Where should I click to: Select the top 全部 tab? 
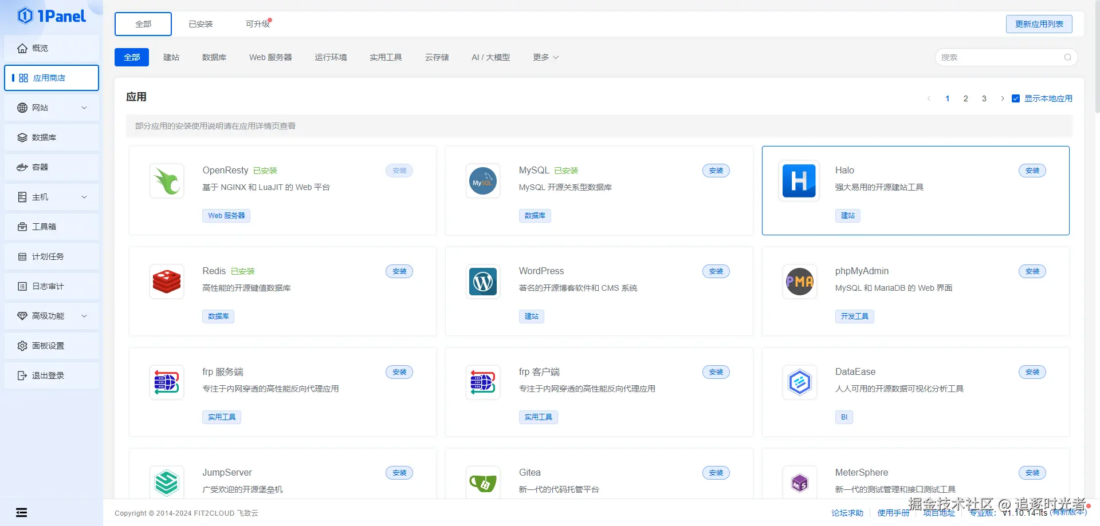click(143, 24)
